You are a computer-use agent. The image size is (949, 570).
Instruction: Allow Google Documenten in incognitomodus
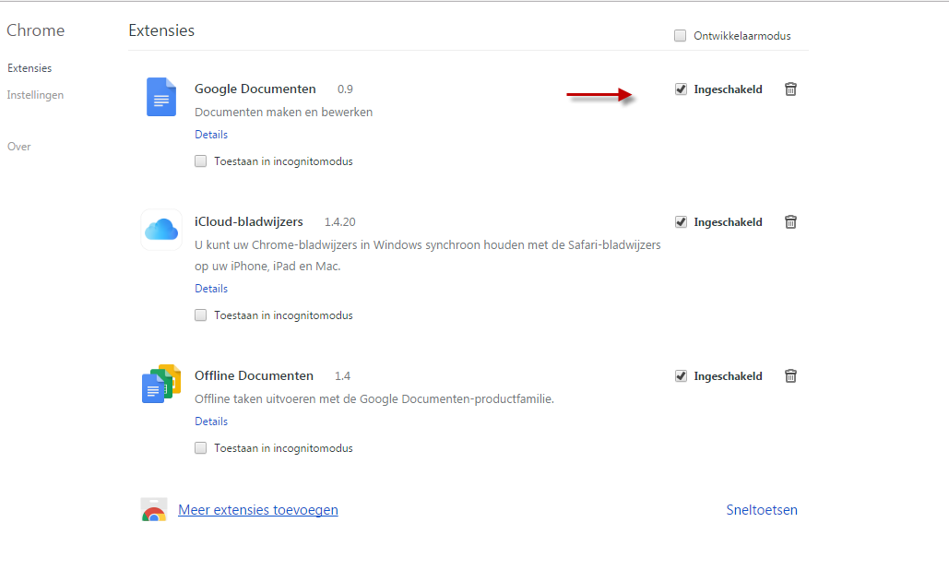[x=200, y=161]
